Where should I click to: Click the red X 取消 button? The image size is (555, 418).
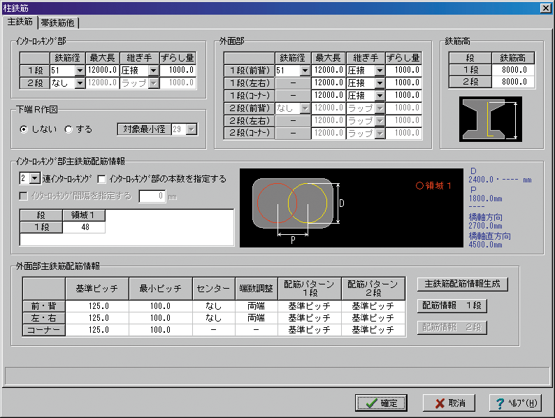449,403
